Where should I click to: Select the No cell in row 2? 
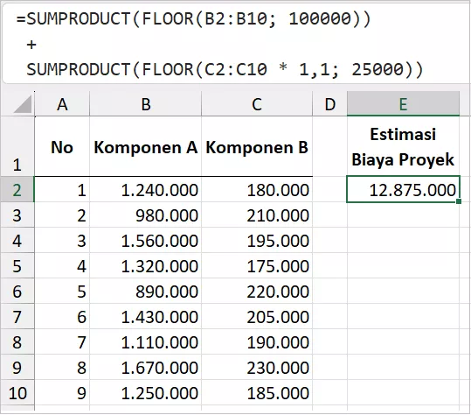[62, 190]
